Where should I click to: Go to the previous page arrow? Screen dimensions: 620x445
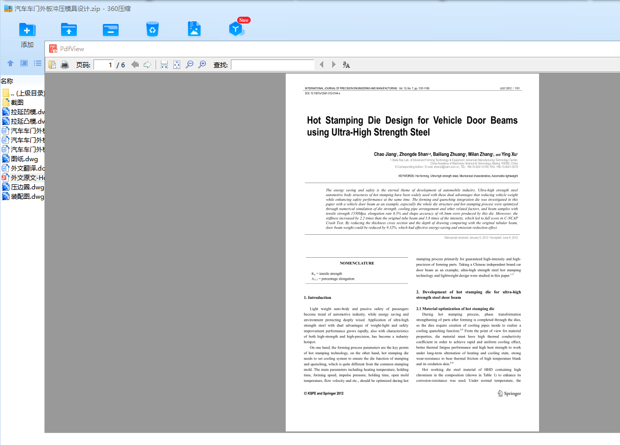point(135,64)
